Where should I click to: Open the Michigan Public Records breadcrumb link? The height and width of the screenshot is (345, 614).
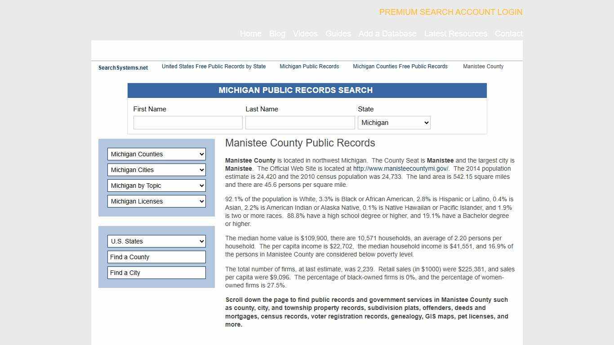(x=309, y=66)
